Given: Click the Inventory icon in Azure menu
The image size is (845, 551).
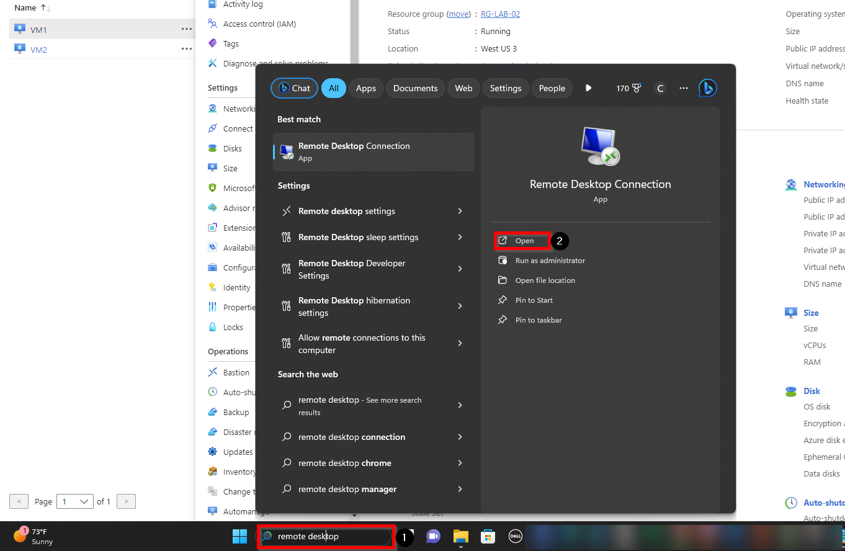Looking at the screenshot, I should [212, 472].
